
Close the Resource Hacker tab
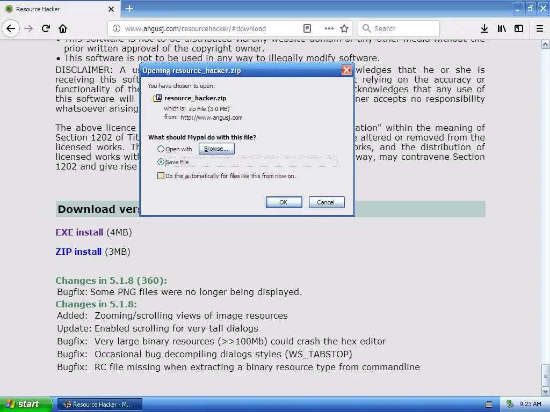pyautogui.click(x=111, y=9)
